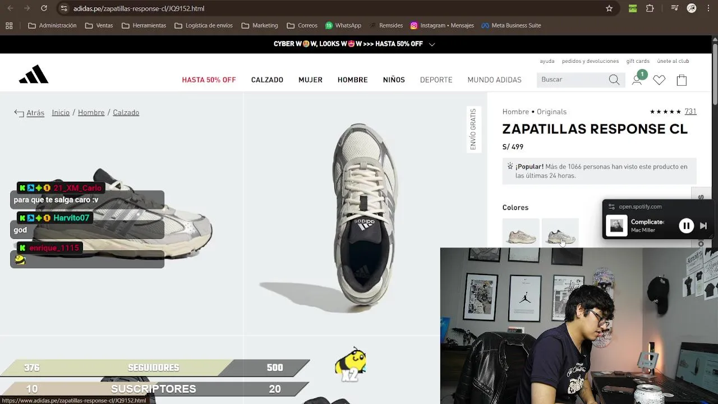Open the bookmarks apps grid icon
The height and width of the screenshot is (404, 718).
9,25
